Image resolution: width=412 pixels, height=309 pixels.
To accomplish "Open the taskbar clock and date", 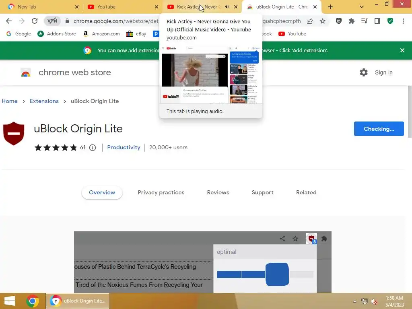I will click(x=395, y=301).
